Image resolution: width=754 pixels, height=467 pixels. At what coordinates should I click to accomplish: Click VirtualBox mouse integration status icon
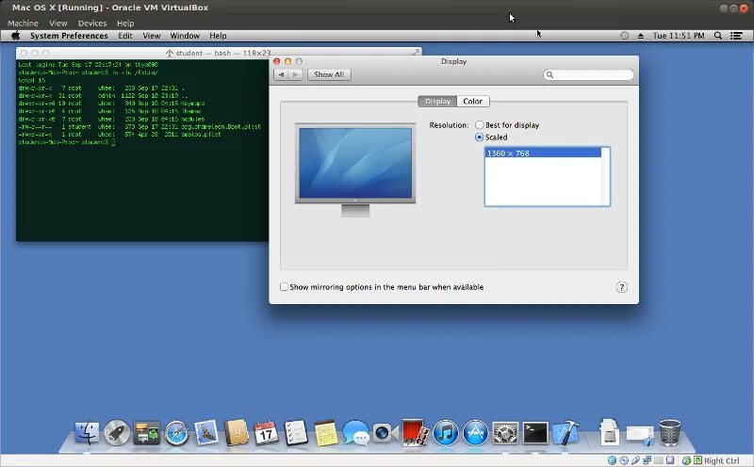(687, 460)
